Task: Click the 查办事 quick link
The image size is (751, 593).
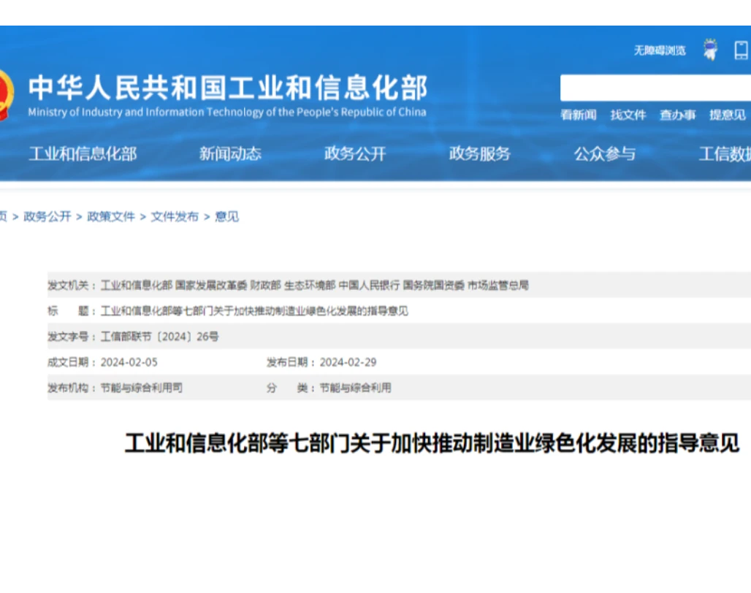Action: [678, 115]
